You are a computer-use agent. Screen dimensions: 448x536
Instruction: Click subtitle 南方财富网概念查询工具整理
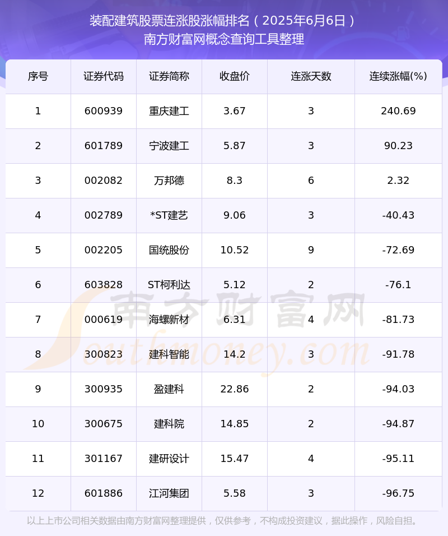point(224,39)
